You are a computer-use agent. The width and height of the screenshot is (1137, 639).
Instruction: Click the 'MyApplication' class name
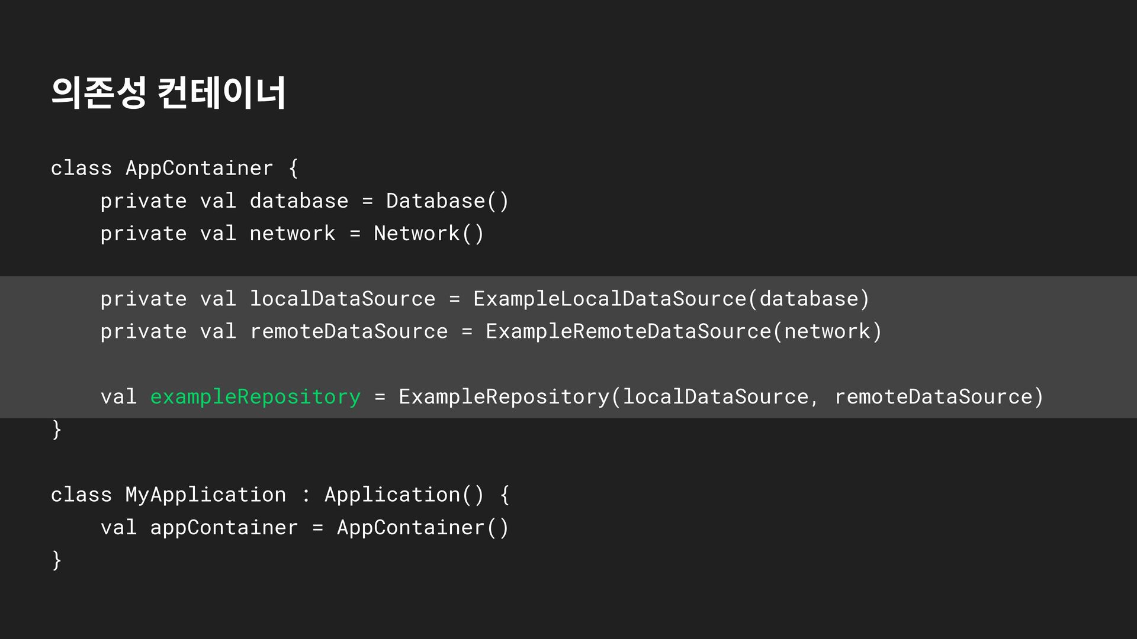click(205, 495)
